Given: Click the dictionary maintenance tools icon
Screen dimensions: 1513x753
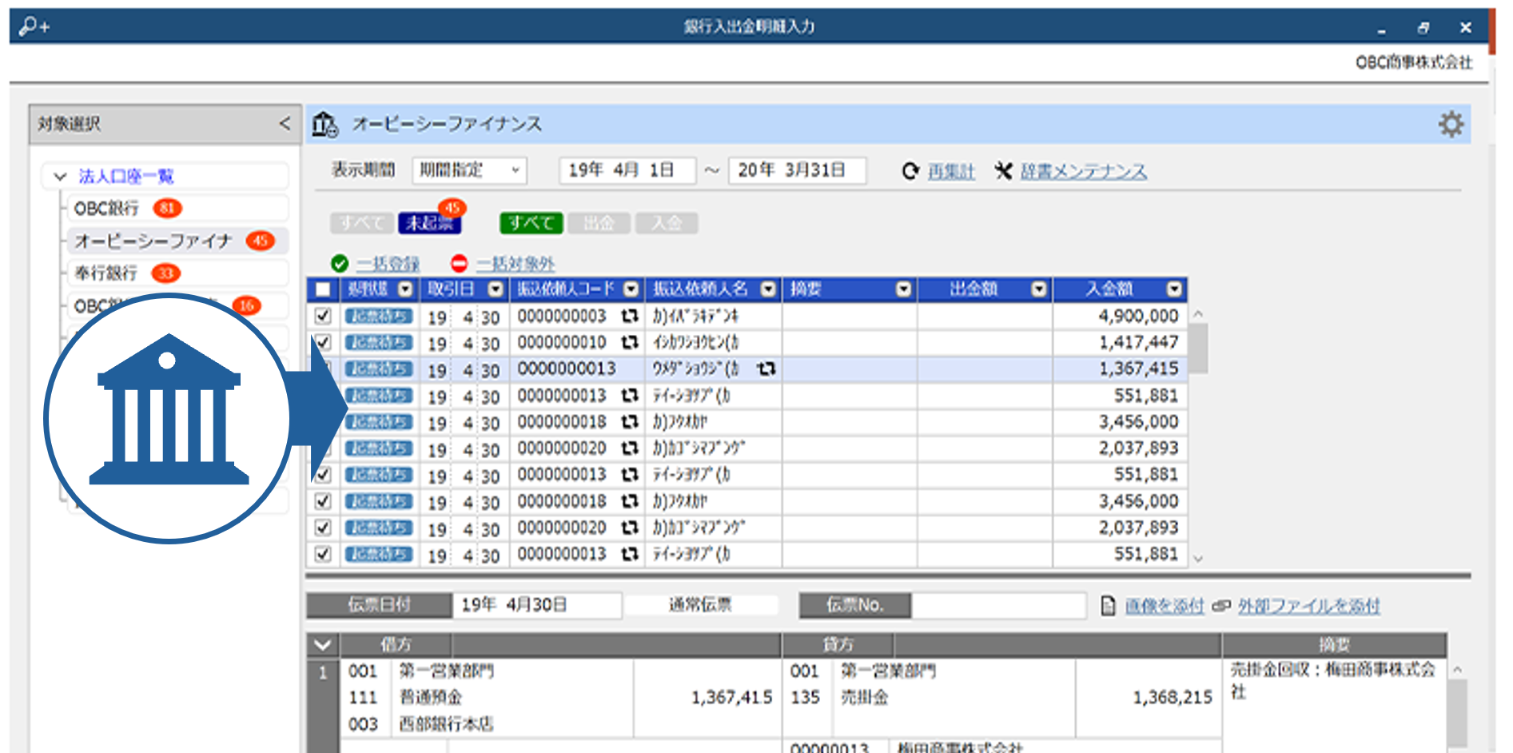Looking at the screenshot, I should click(x=1003, y=171).
